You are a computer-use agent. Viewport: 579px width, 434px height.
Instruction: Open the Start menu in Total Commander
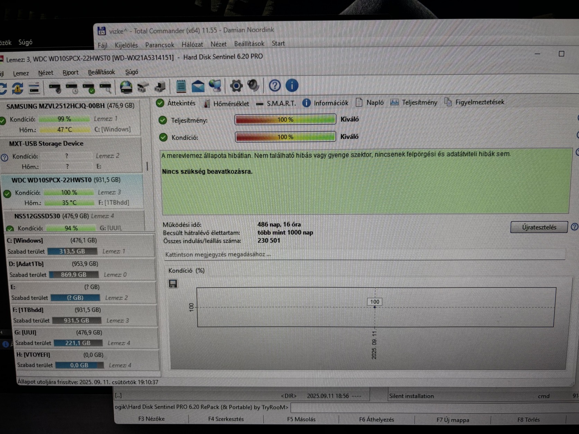tap(278, 44)
